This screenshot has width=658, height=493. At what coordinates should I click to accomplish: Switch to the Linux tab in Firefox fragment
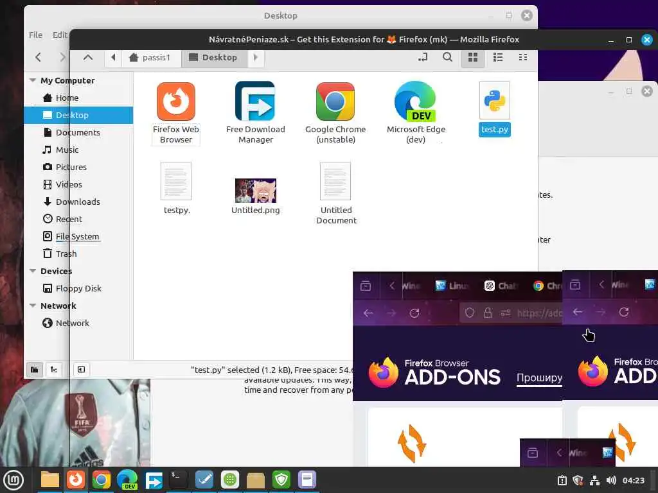(x=452, y=286)
